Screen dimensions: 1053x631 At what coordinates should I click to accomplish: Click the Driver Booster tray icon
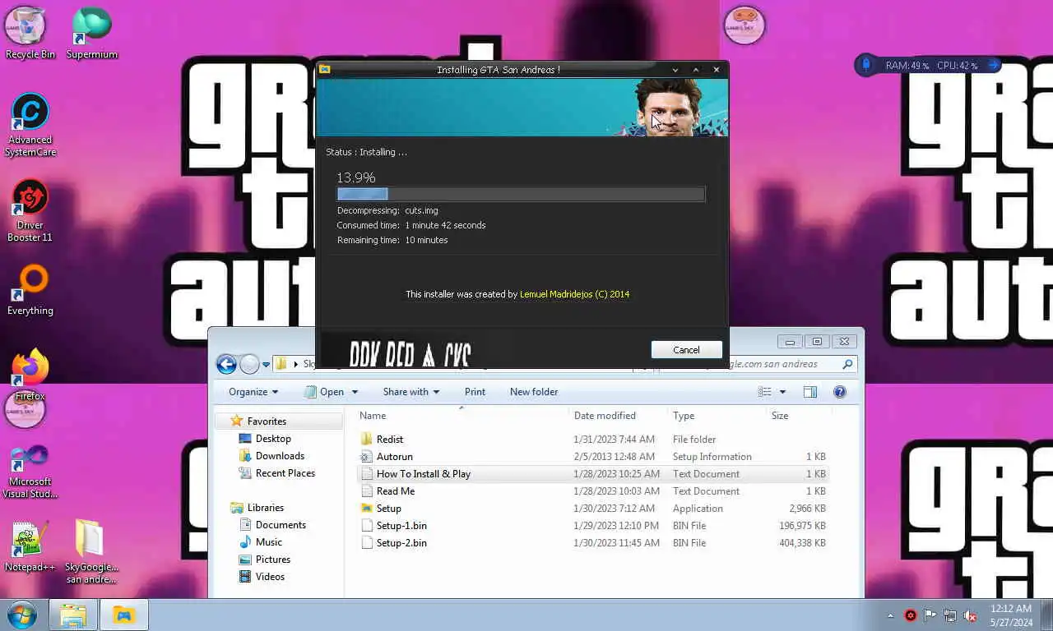coord(911,615)
